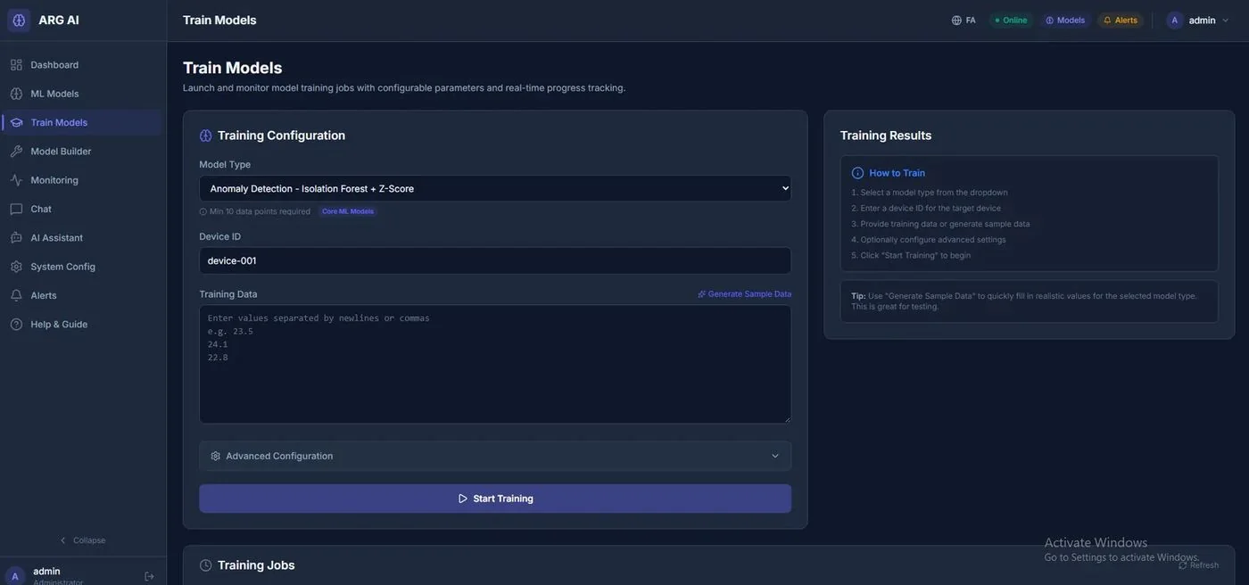
Task: Open the Models pill in header
Action: 1065,21
